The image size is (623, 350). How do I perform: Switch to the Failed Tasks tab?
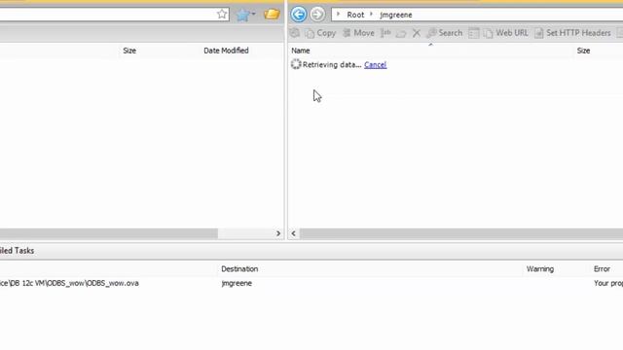pos(18,251)
